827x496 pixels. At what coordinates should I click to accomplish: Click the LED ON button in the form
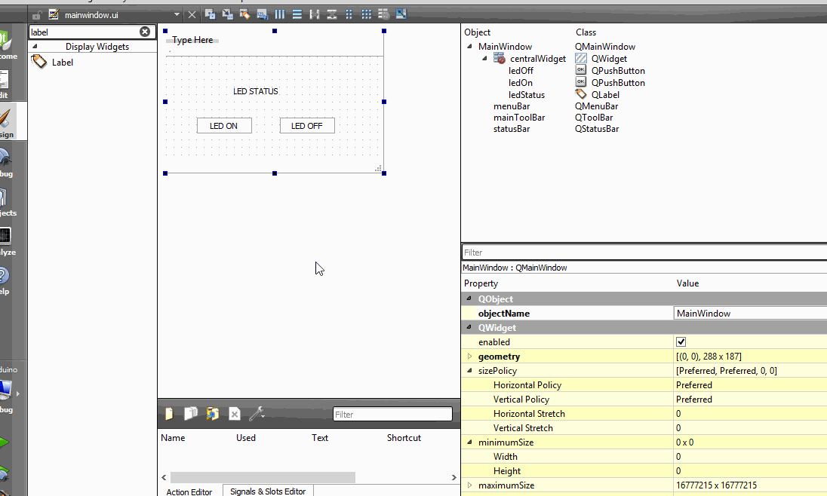pyautogui.click(x=224, y=126)
